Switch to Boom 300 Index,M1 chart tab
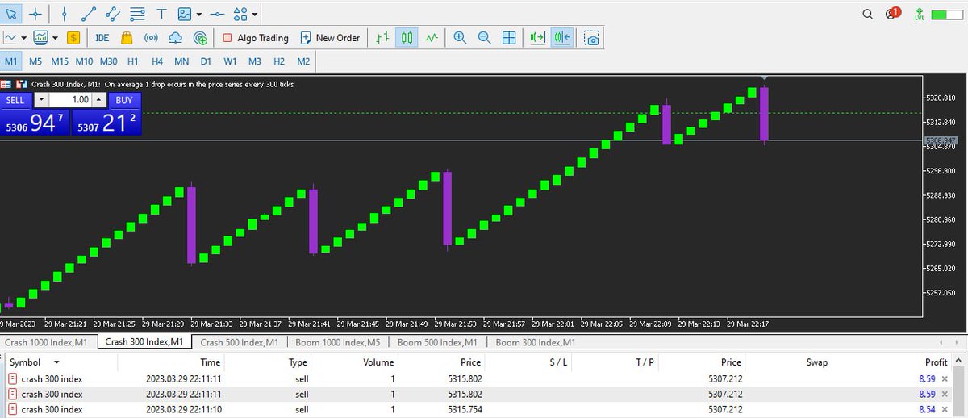This screenshot has height=418, width=968. (536, 342)
